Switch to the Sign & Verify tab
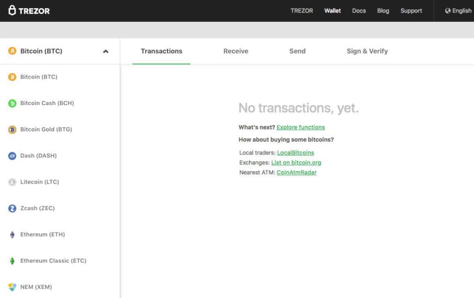 (x=367, y=51)
